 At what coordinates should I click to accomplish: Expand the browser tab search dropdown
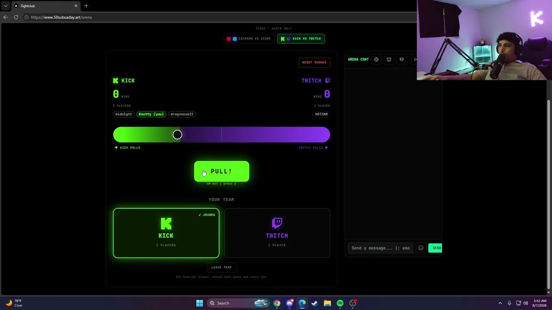coord(6,6)
